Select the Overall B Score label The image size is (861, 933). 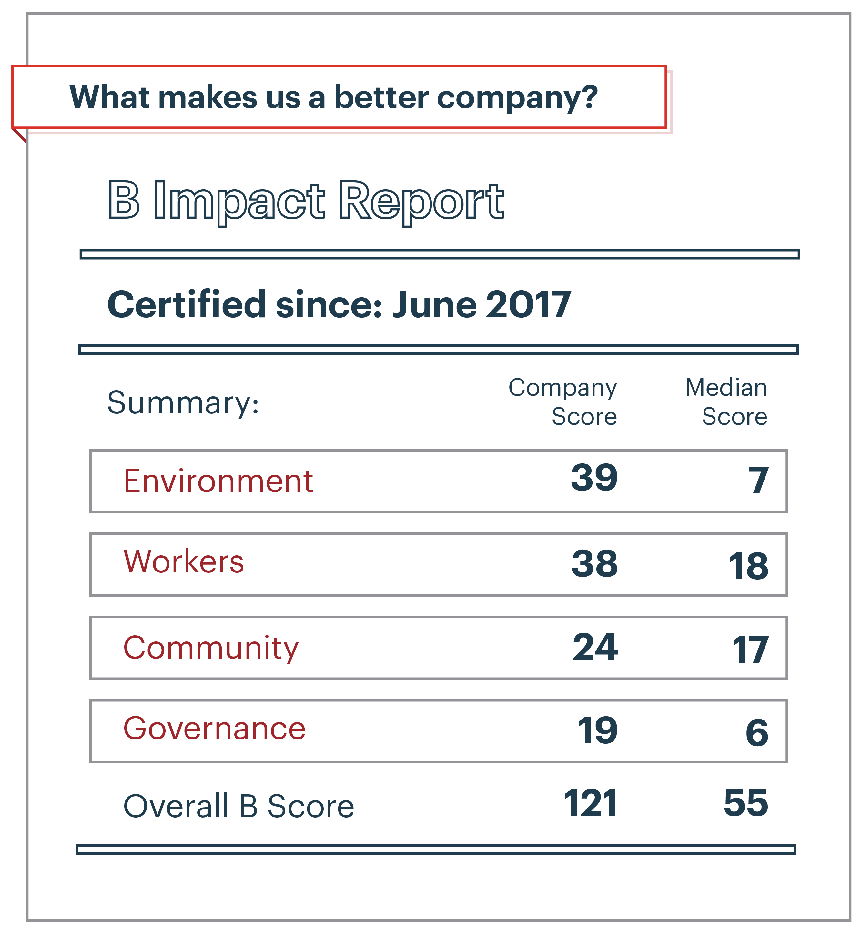pos(238,806)
